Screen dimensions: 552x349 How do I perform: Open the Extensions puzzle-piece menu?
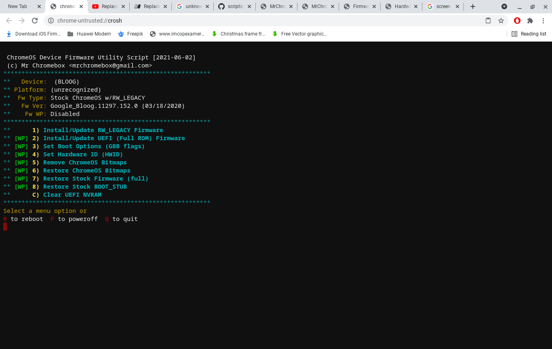pos(530,21)
